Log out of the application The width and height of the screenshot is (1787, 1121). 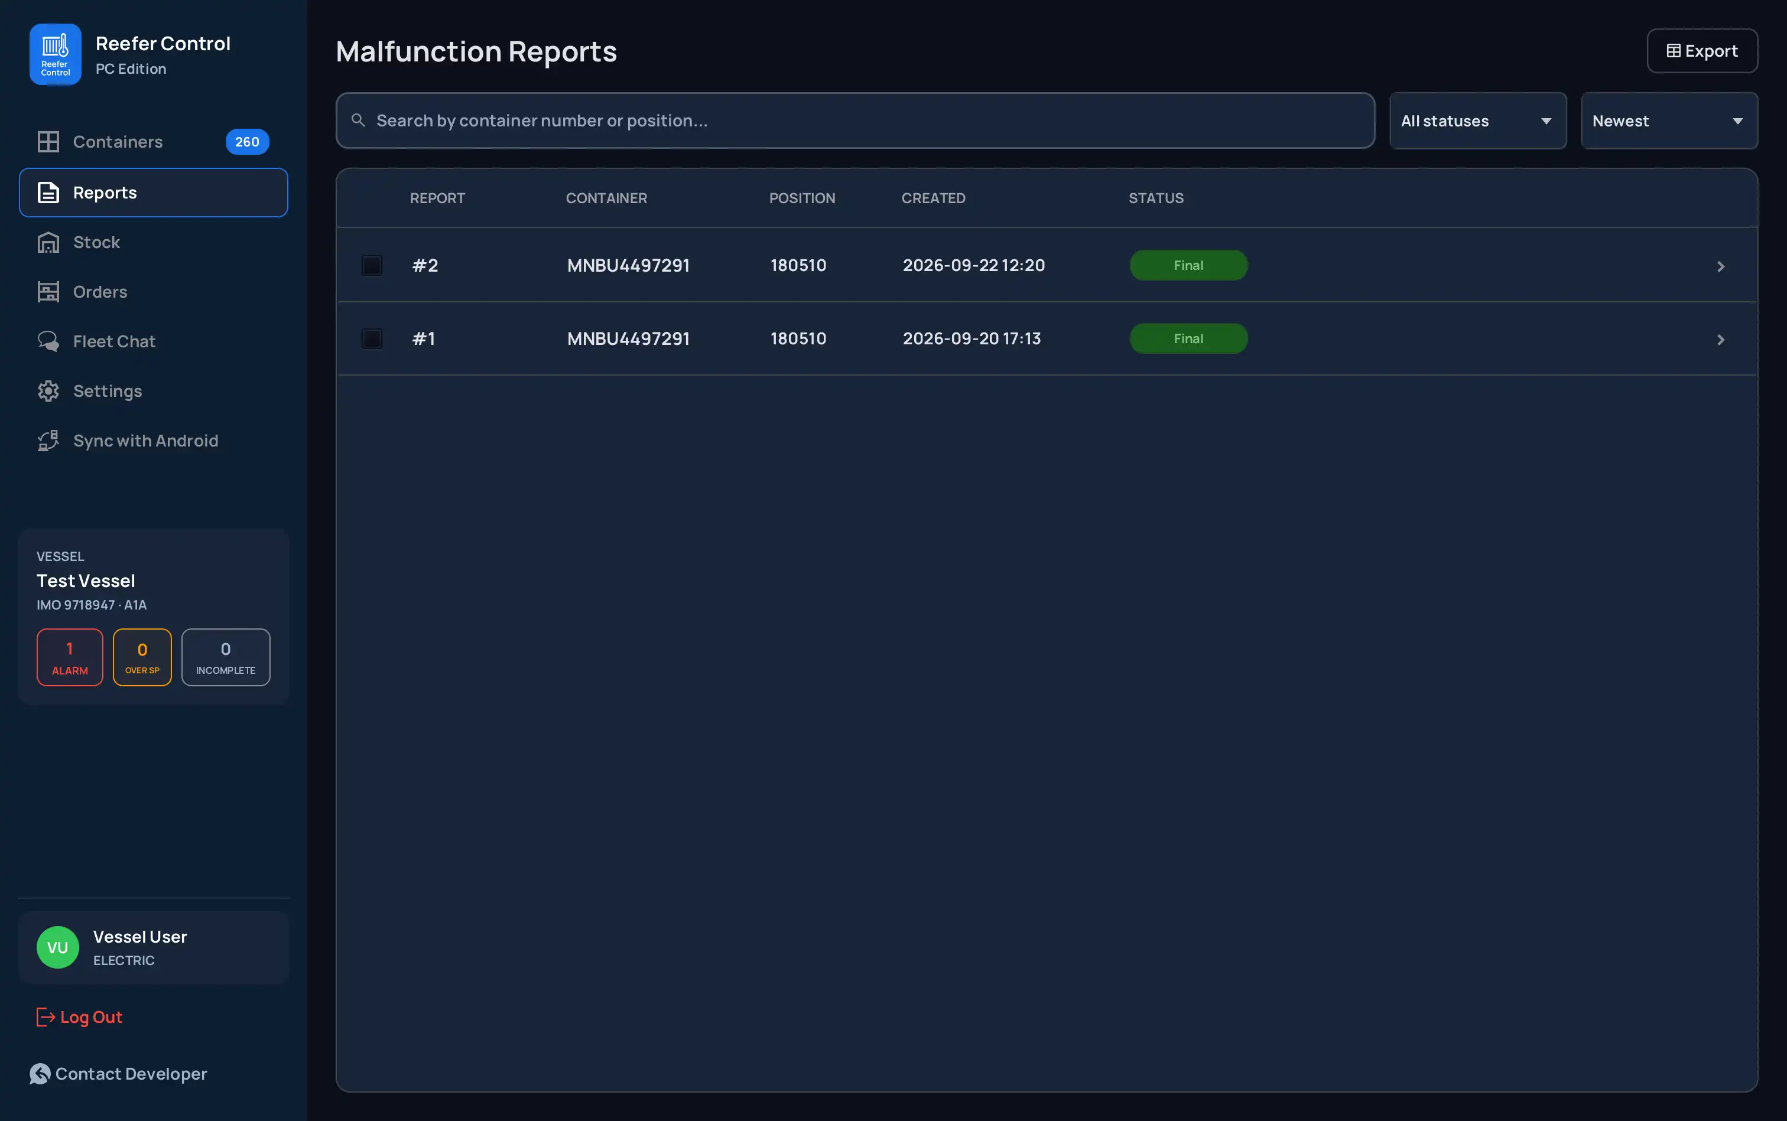click(x=79, y=1017)
